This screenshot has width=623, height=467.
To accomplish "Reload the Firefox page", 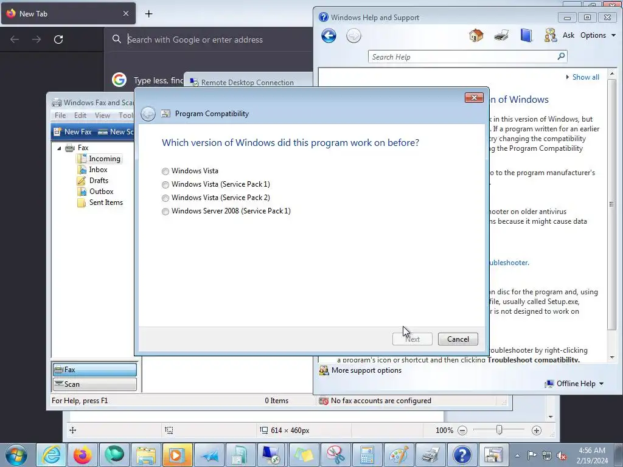I will [58, 40].
